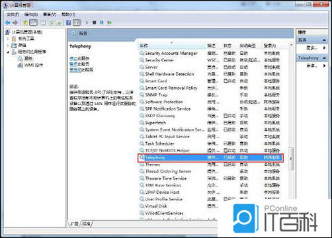Viewport: 332px width, 238px height.
Task: Switch to the 扩展 tab at bottom
Action: 74,224
